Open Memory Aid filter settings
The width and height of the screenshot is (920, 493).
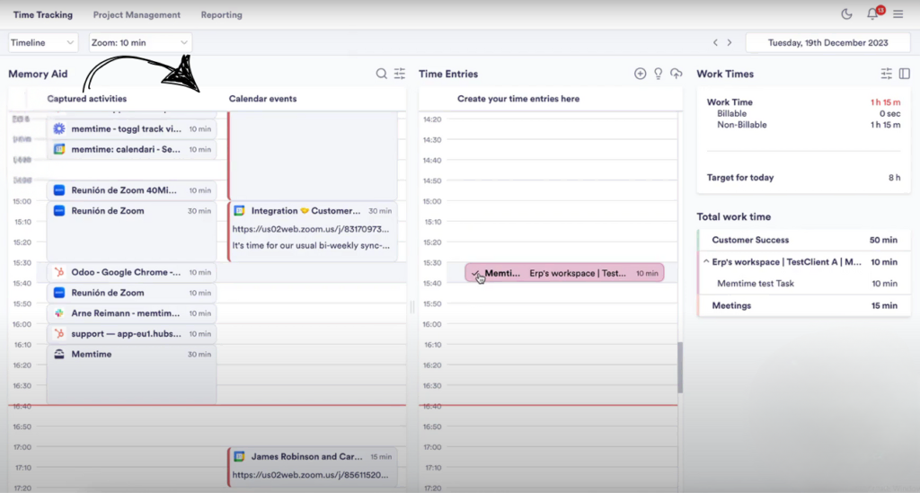click(400, 74)
